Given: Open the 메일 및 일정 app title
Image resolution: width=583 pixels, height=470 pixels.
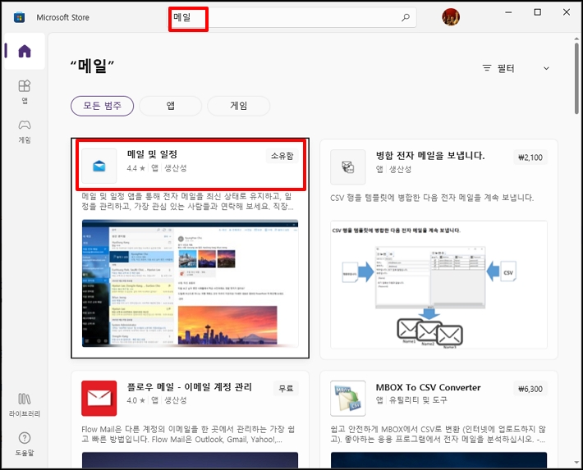Looking at the screenshot, I should (x=152, y=154).
